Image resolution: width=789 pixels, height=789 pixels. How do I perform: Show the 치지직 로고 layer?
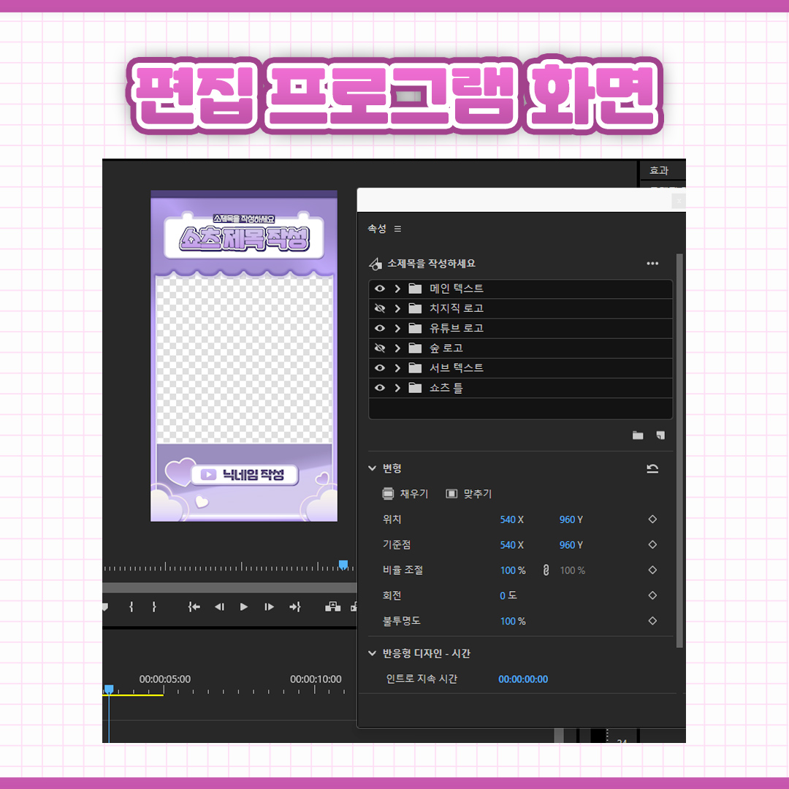(x=380, y=308)
